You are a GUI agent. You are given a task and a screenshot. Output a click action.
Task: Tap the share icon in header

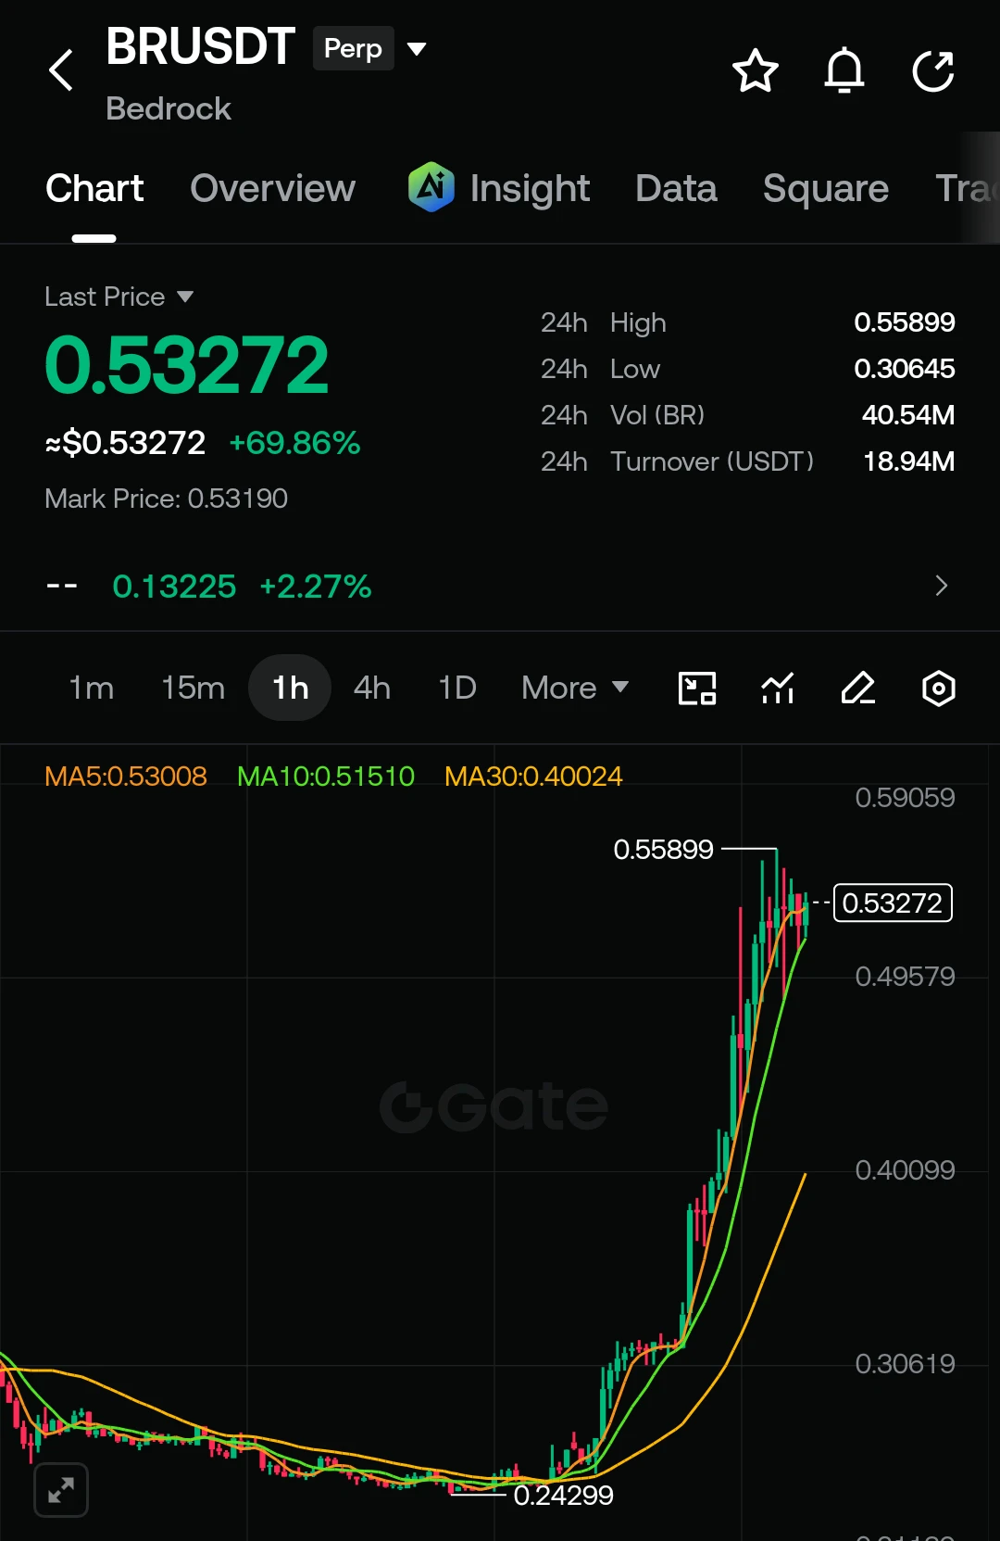point(932,70)
